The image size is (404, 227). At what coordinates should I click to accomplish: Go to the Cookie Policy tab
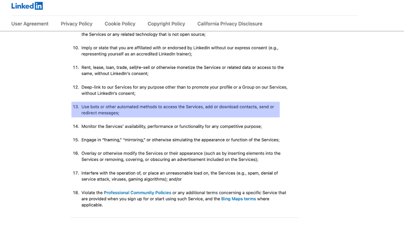click(120, 24)
